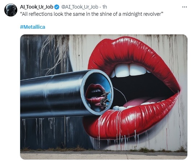The image size is (192, 162).
Task: Open the @AI_Took_Ur_Job handle link
Action: pos(80,7)
